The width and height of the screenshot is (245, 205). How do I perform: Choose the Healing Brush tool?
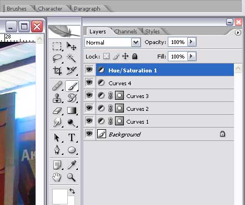[57, 86]
